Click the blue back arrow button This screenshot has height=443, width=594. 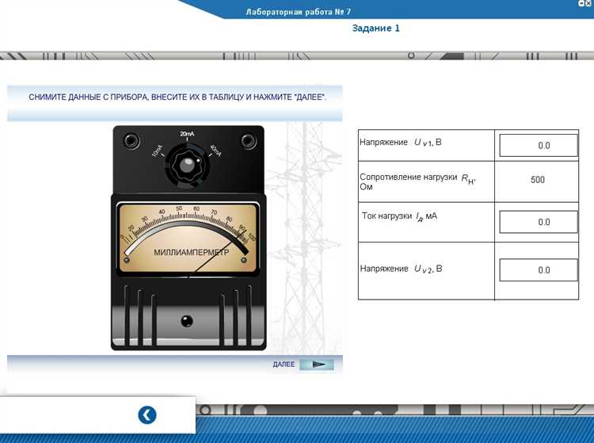point(147,414)
